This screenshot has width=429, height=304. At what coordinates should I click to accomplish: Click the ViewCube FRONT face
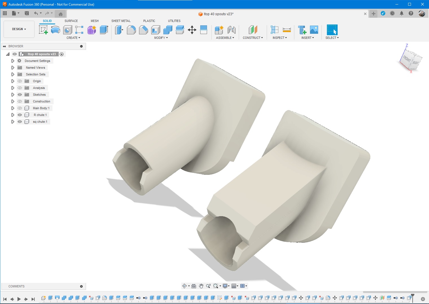(x=406, y=59)
